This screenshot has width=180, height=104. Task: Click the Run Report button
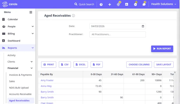click(x=162, y=49)
